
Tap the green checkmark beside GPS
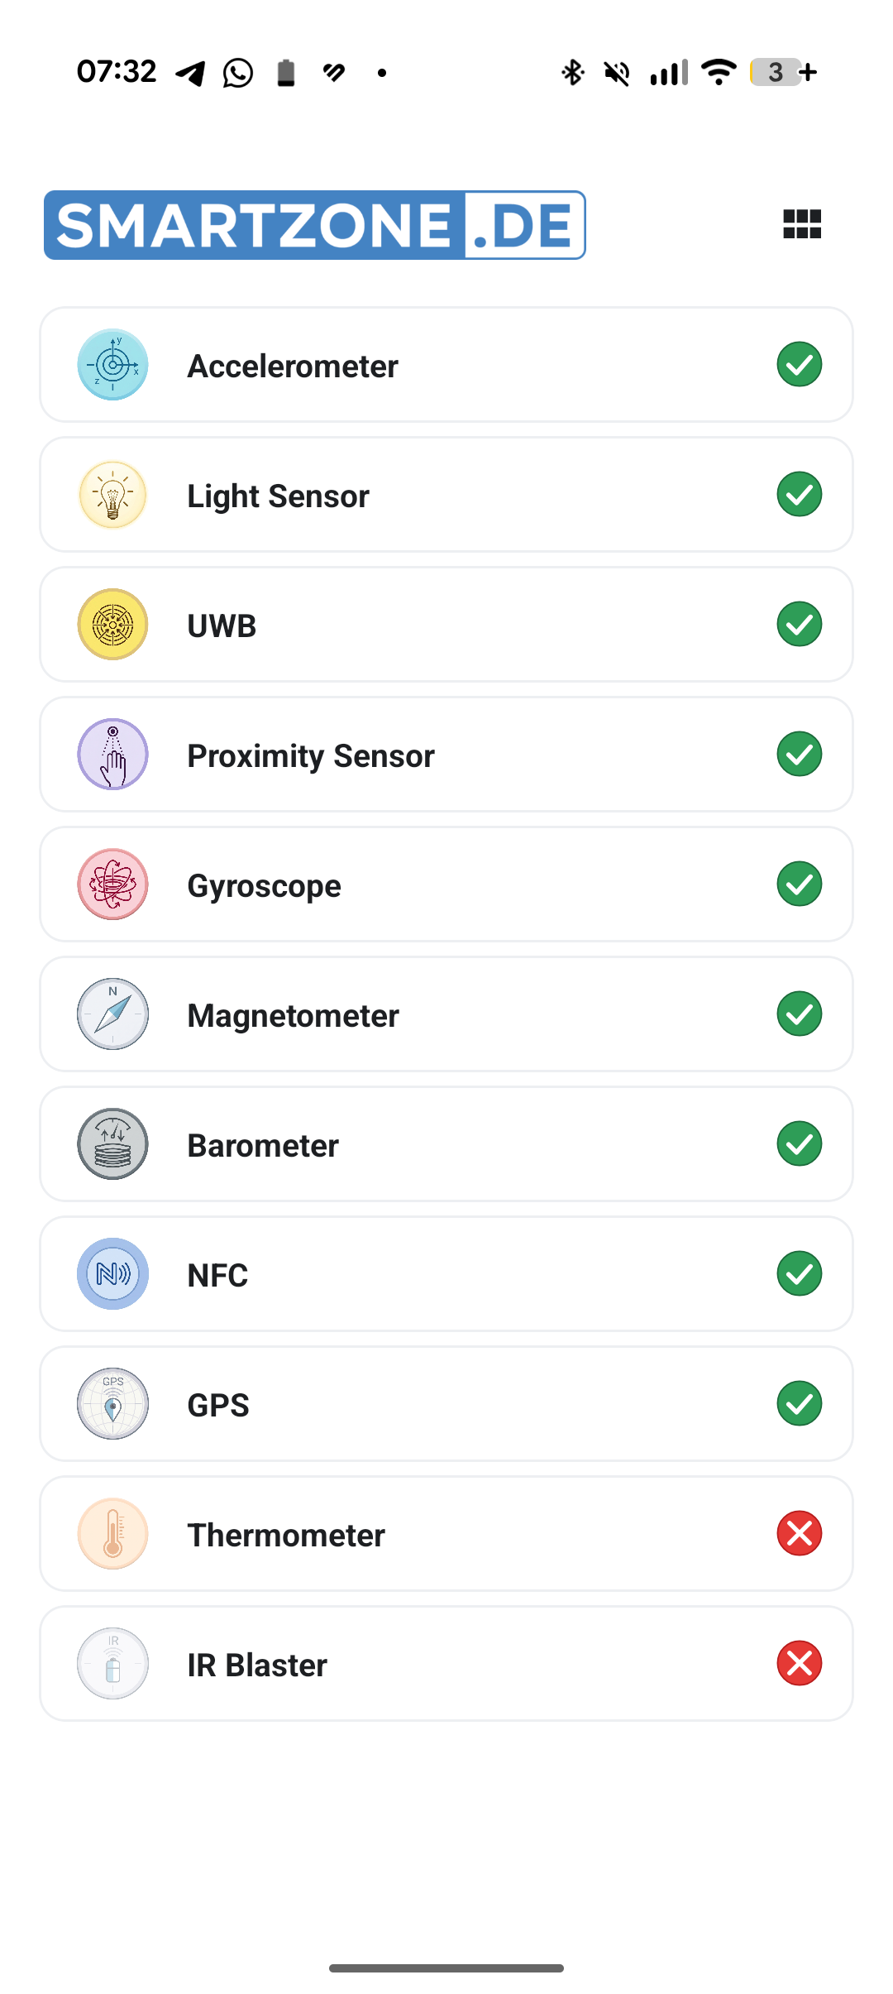tap(800, 1404)
